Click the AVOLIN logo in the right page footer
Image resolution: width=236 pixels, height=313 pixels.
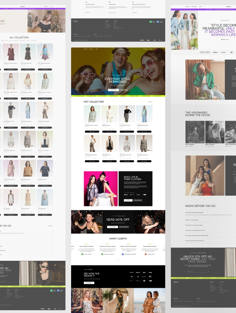(176, 282)
